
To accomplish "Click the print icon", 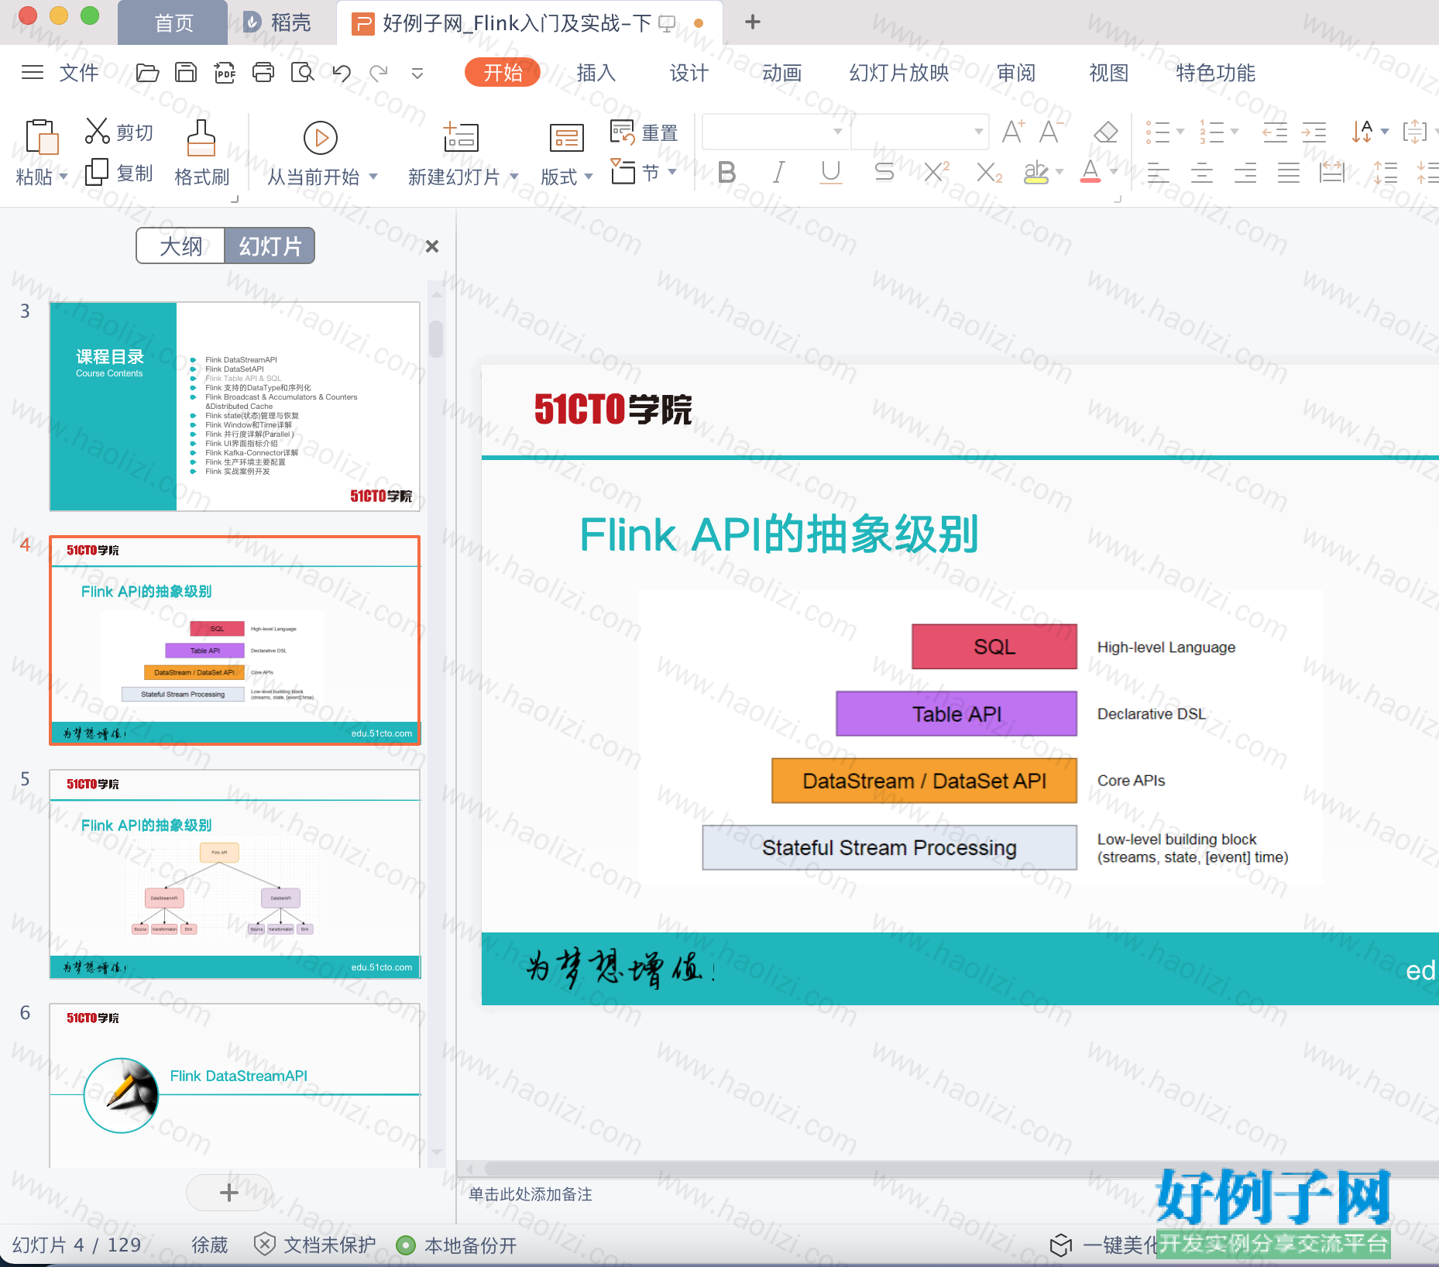I will [x=263, y=73].
